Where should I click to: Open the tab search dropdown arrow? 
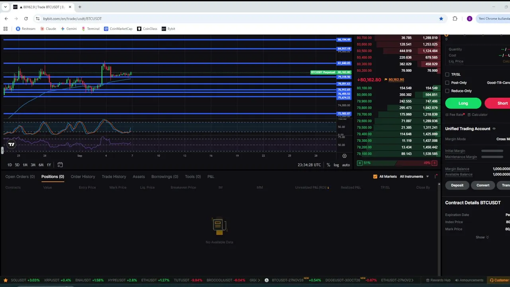tap(6, 7)
